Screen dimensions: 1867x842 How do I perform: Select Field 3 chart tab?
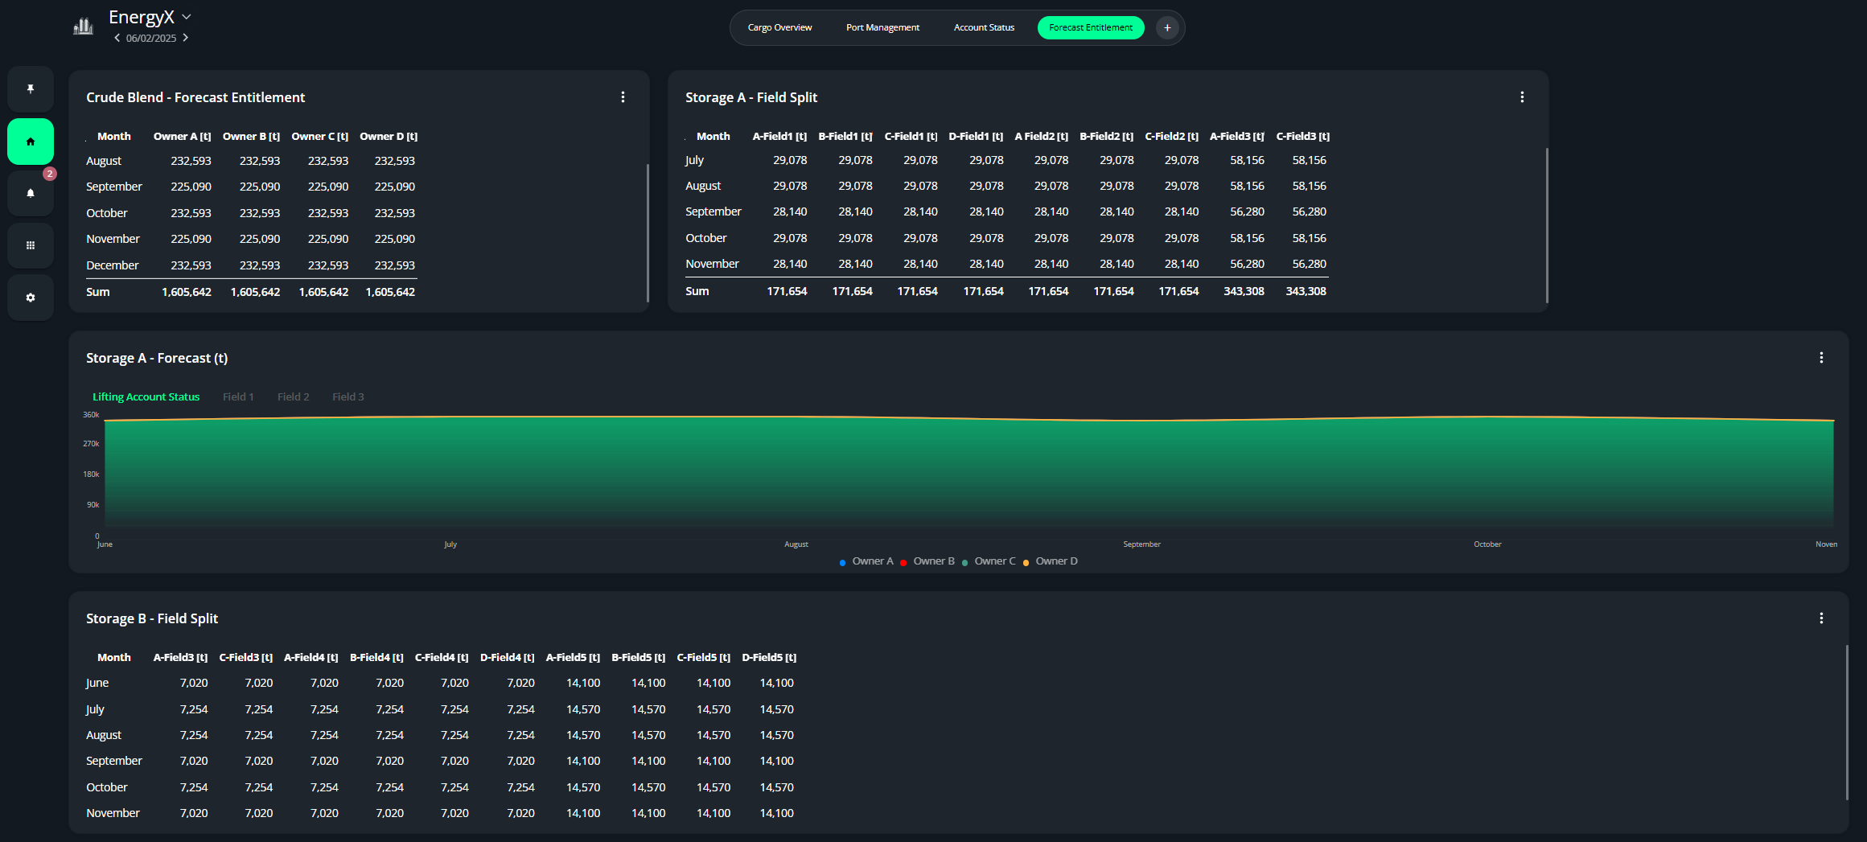[x=348, y=396]
